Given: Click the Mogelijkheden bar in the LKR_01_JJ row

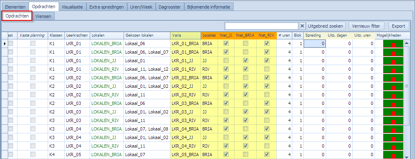Looking at the screenshot, I should (x=393, y=61).
